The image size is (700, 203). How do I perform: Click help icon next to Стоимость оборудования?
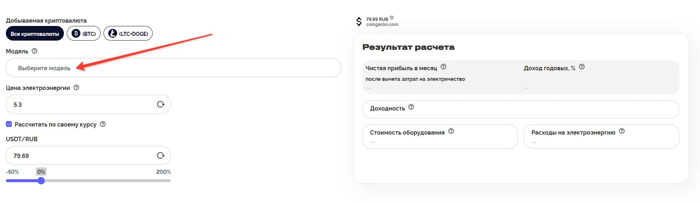tap(451, 131)
